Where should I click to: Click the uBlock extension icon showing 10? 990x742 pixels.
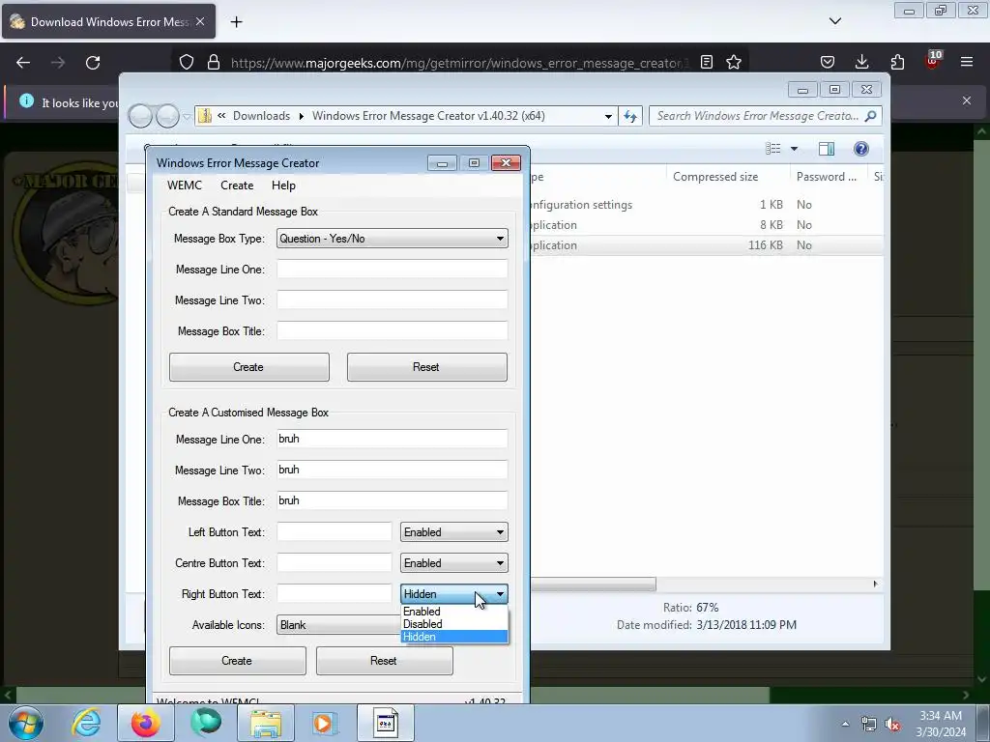pos(933,61)
